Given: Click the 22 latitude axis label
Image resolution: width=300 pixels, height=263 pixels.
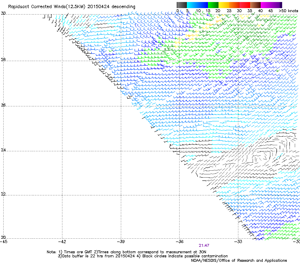Looking at the screenshot, I should click(x=3, y=194).
